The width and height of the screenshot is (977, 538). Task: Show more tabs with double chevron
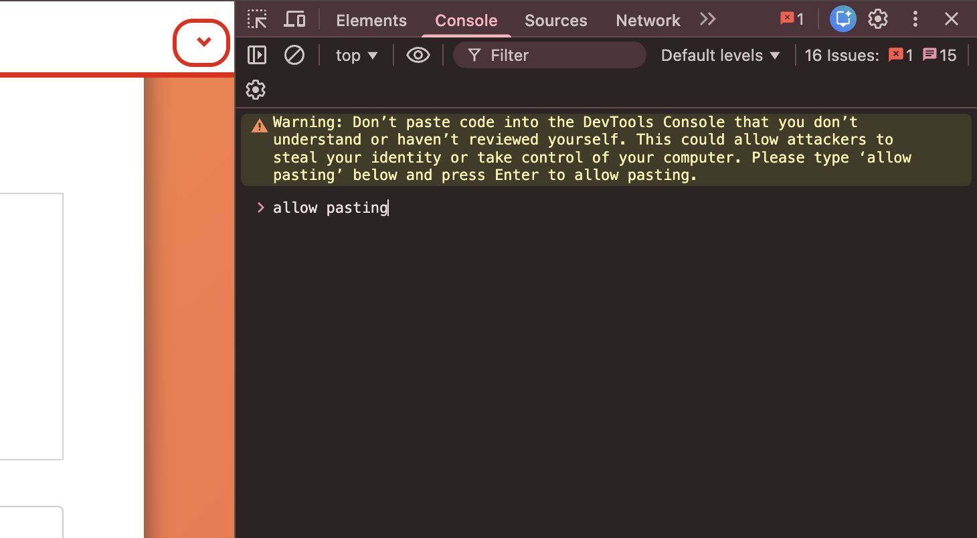coord(708,19)
